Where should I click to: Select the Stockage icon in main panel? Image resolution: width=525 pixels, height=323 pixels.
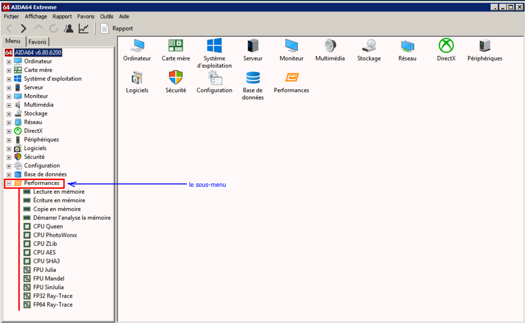coord(369,46)
